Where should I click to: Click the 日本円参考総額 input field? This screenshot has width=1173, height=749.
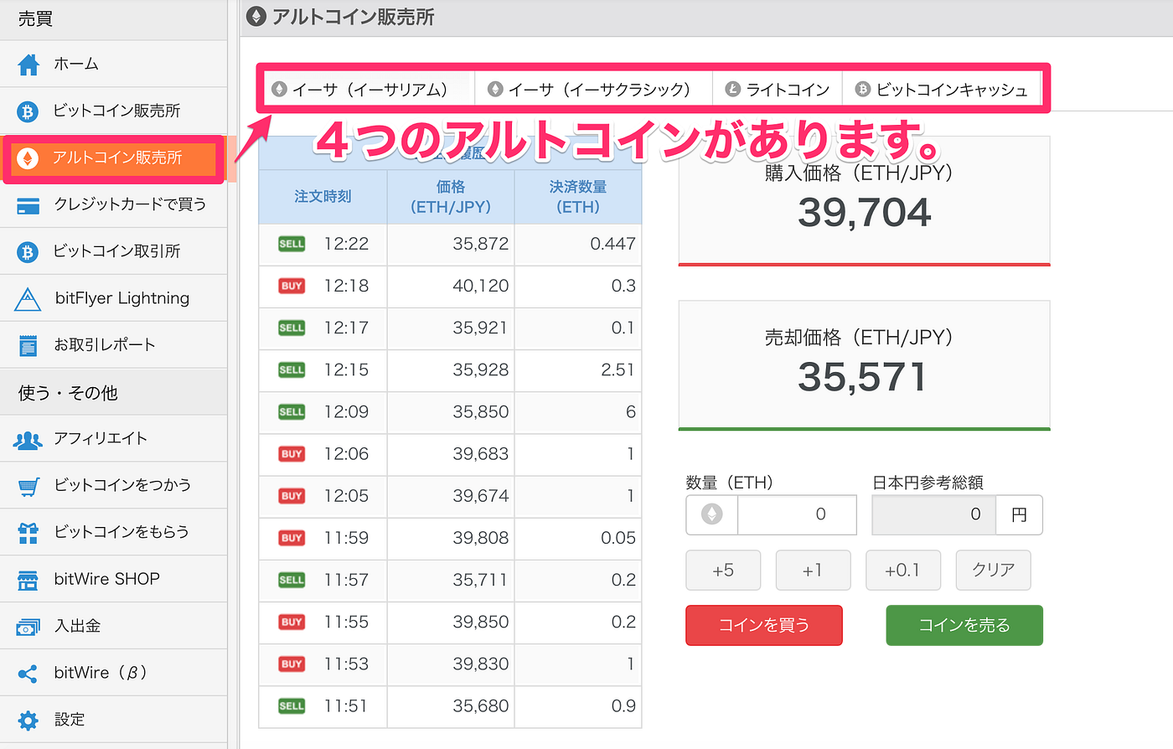[933, 514]
